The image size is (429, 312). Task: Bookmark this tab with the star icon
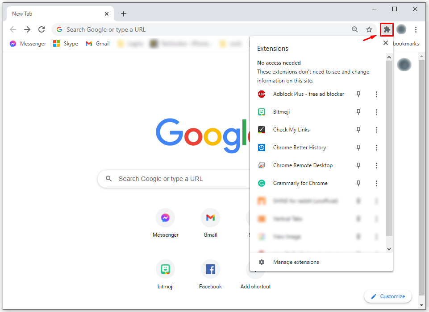tap(369, 29)
